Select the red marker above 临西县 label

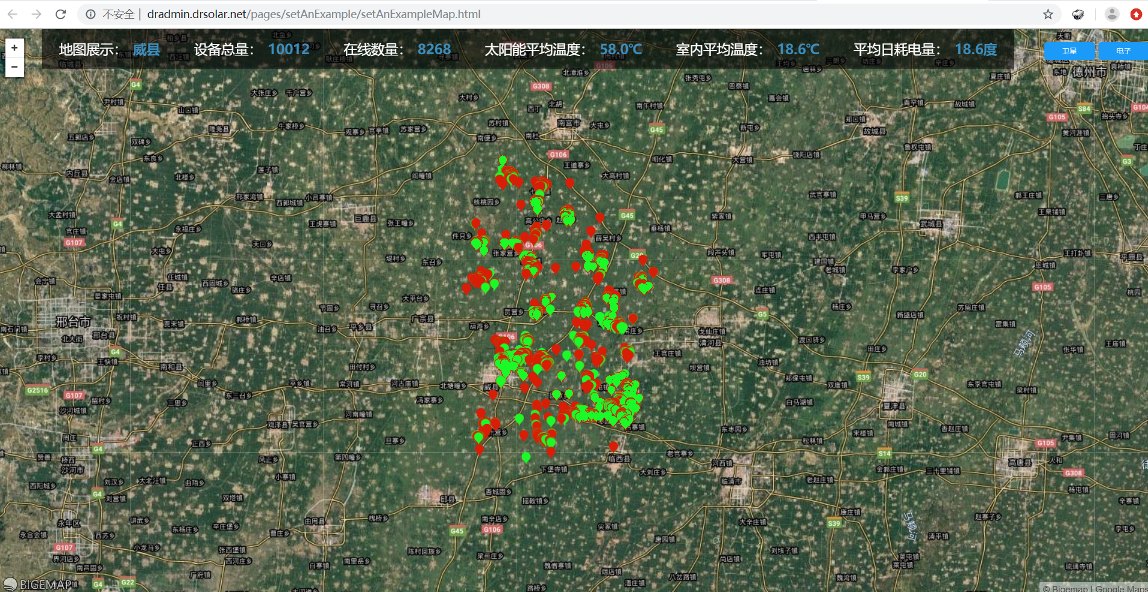click(x=613, y=446)
